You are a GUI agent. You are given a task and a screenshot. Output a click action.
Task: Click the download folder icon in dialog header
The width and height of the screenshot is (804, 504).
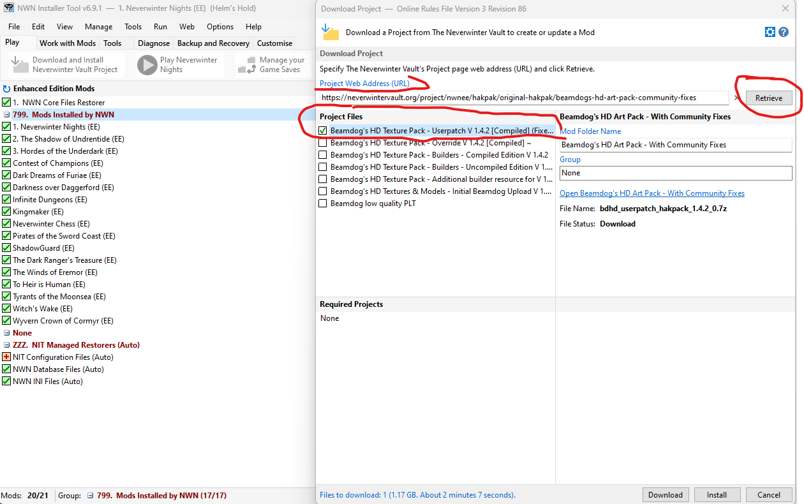pyautogui.click(x=330, y=32)
